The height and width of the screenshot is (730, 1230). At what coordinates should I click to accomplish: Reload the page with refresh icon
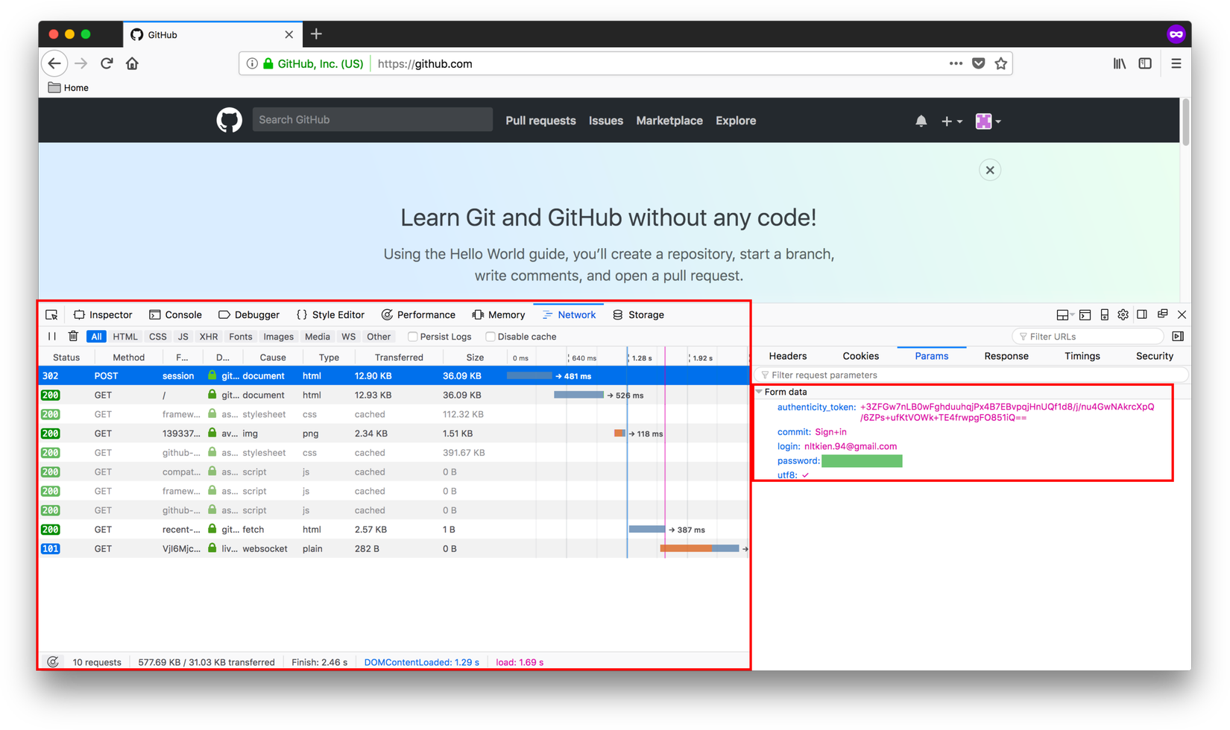click(107, 63)
